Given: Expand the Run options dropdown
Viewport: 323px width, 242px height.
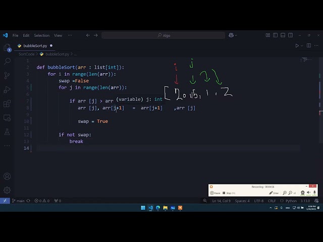Looking at the screenshot, I should pyautogui.click(x=302, y=46).
